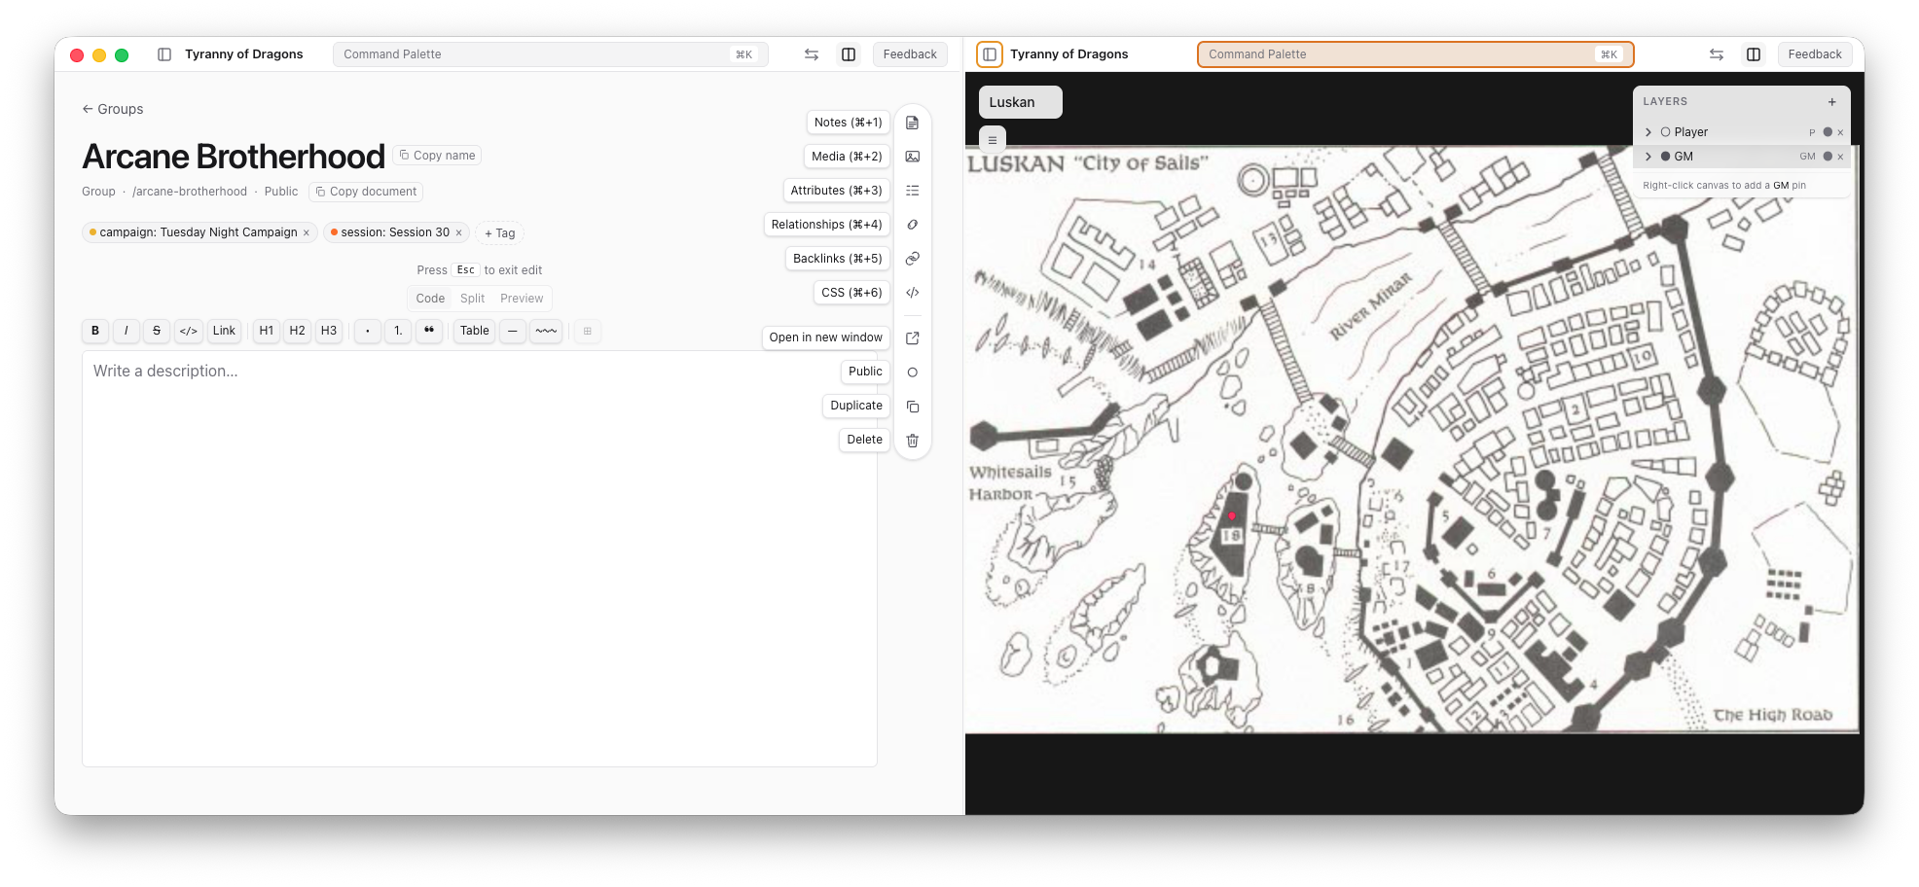Click the /arcane-brotherhood slug text
This screenshot has width=1919, height=887.
click(x=190, y=192)
